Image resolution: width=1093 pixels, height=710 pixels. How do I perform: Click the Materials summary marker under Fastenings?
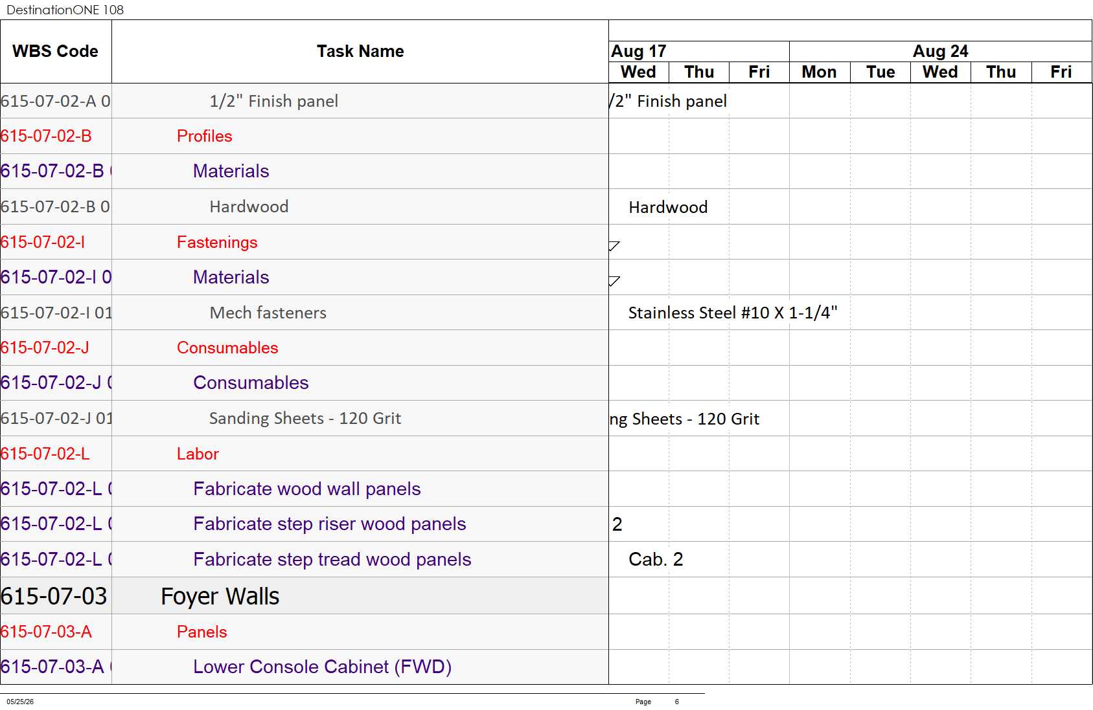pyautogui.click(x=614, y=280)
